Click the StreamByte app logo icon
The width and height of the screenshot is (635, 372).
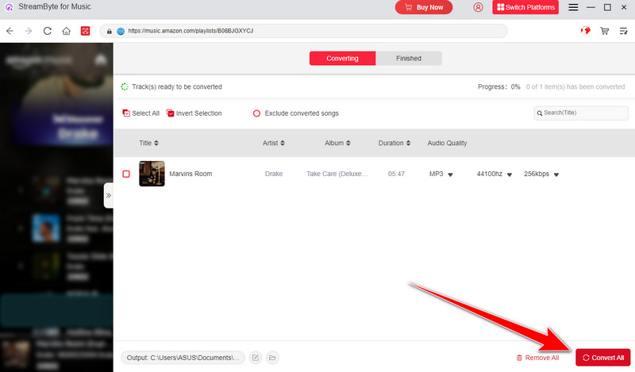click(9, 7)
